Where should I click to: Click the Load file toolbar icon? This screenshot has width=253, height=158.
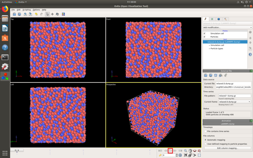(14, 14)
